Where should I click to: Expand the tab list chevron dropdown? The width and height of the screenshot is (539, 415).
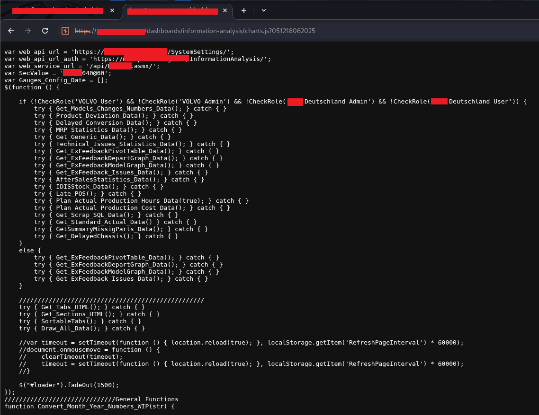click(264, 10)
